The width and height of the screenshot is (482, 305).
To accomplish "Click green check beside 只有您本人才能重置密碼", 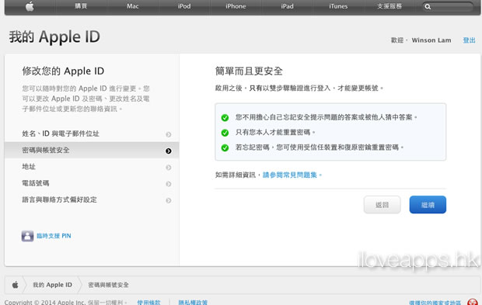I will pos(225,133).
